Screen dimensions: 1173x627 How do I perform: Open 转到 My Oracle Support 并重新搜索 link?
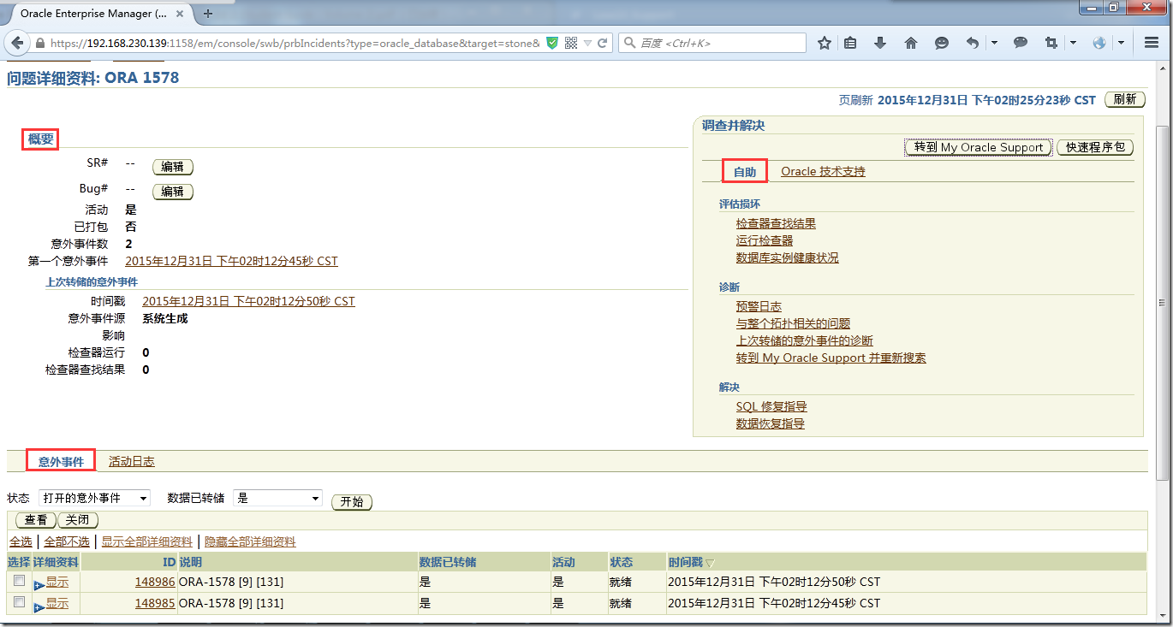point(831,358)
